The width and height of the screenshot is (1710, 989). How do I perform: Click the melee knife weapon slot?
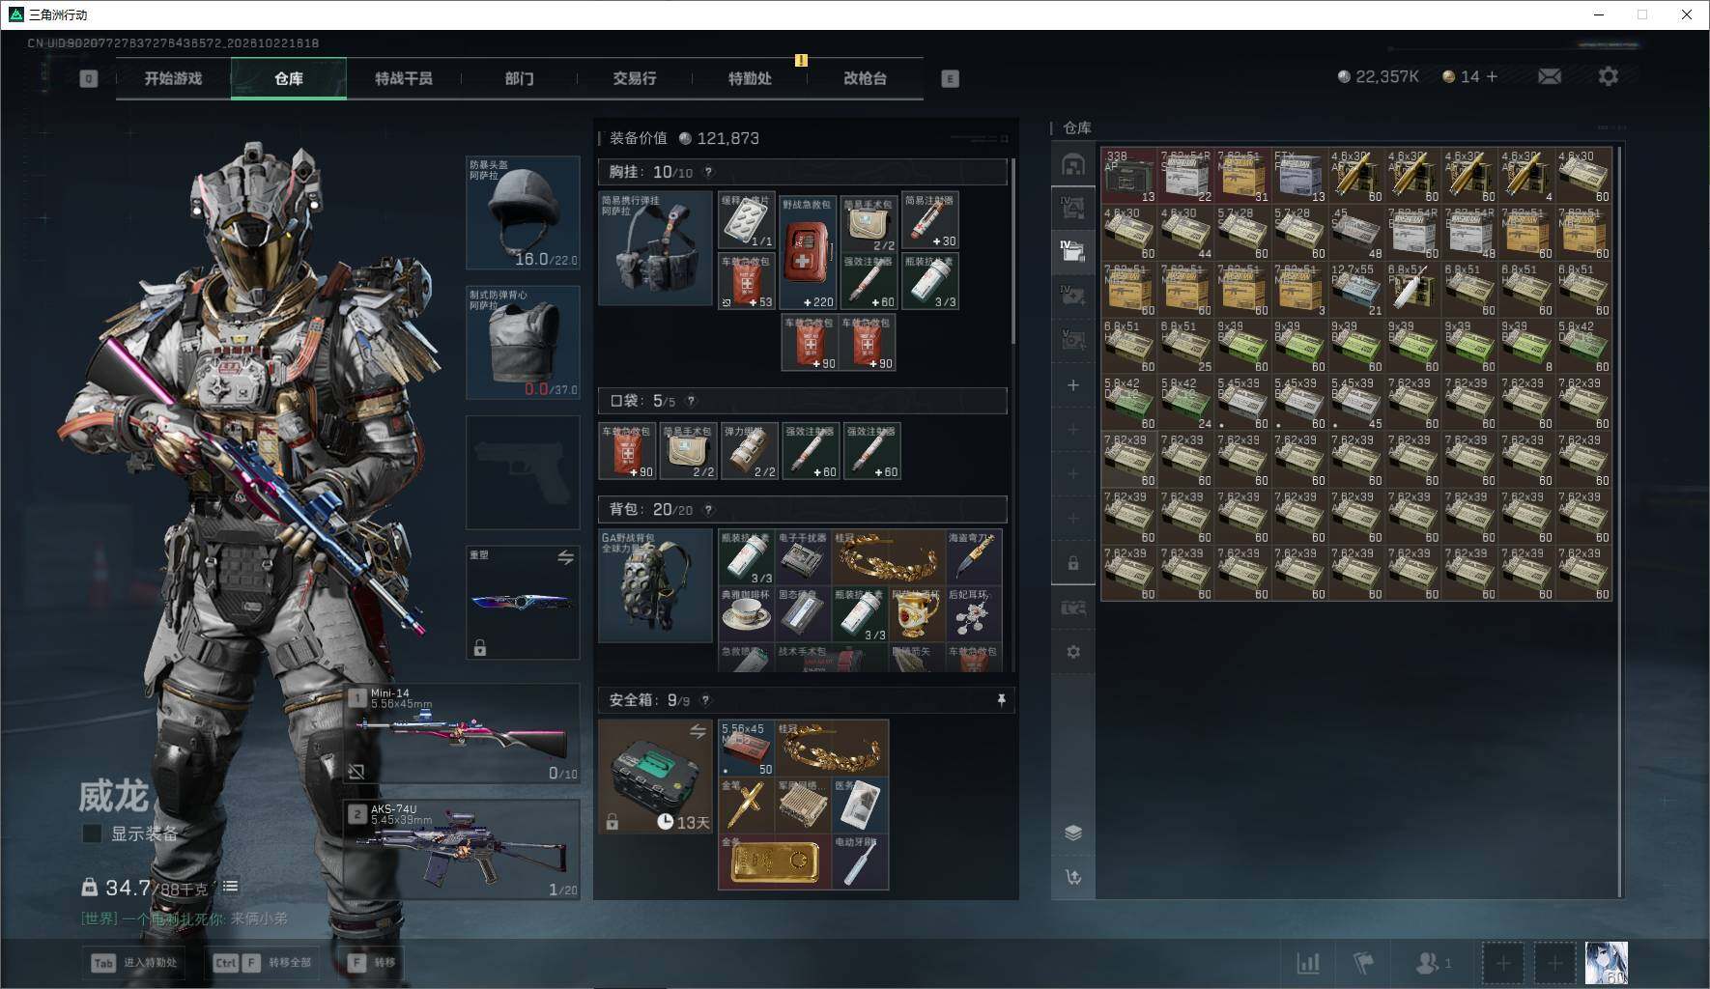click(523, 603)
